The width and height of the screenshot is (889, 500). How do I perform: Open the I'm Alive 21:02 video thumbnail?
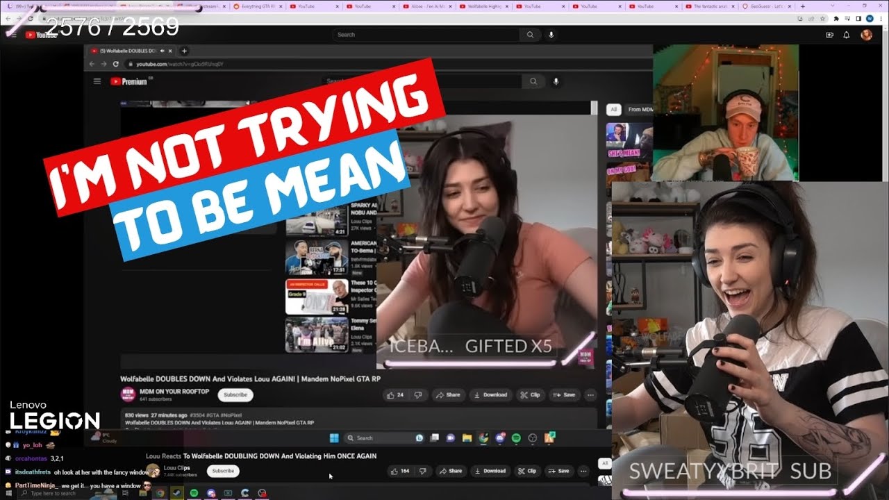(x=317, y=335)
